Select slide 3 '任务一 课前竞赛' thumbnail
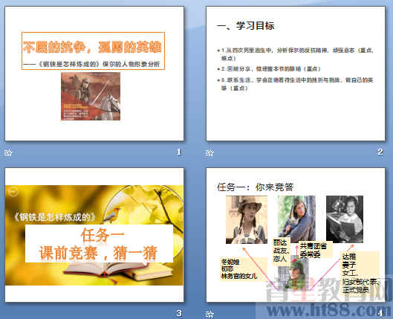The width and height of the screenshot is (393, 319). pyautogui.click(x=94, y=235)
